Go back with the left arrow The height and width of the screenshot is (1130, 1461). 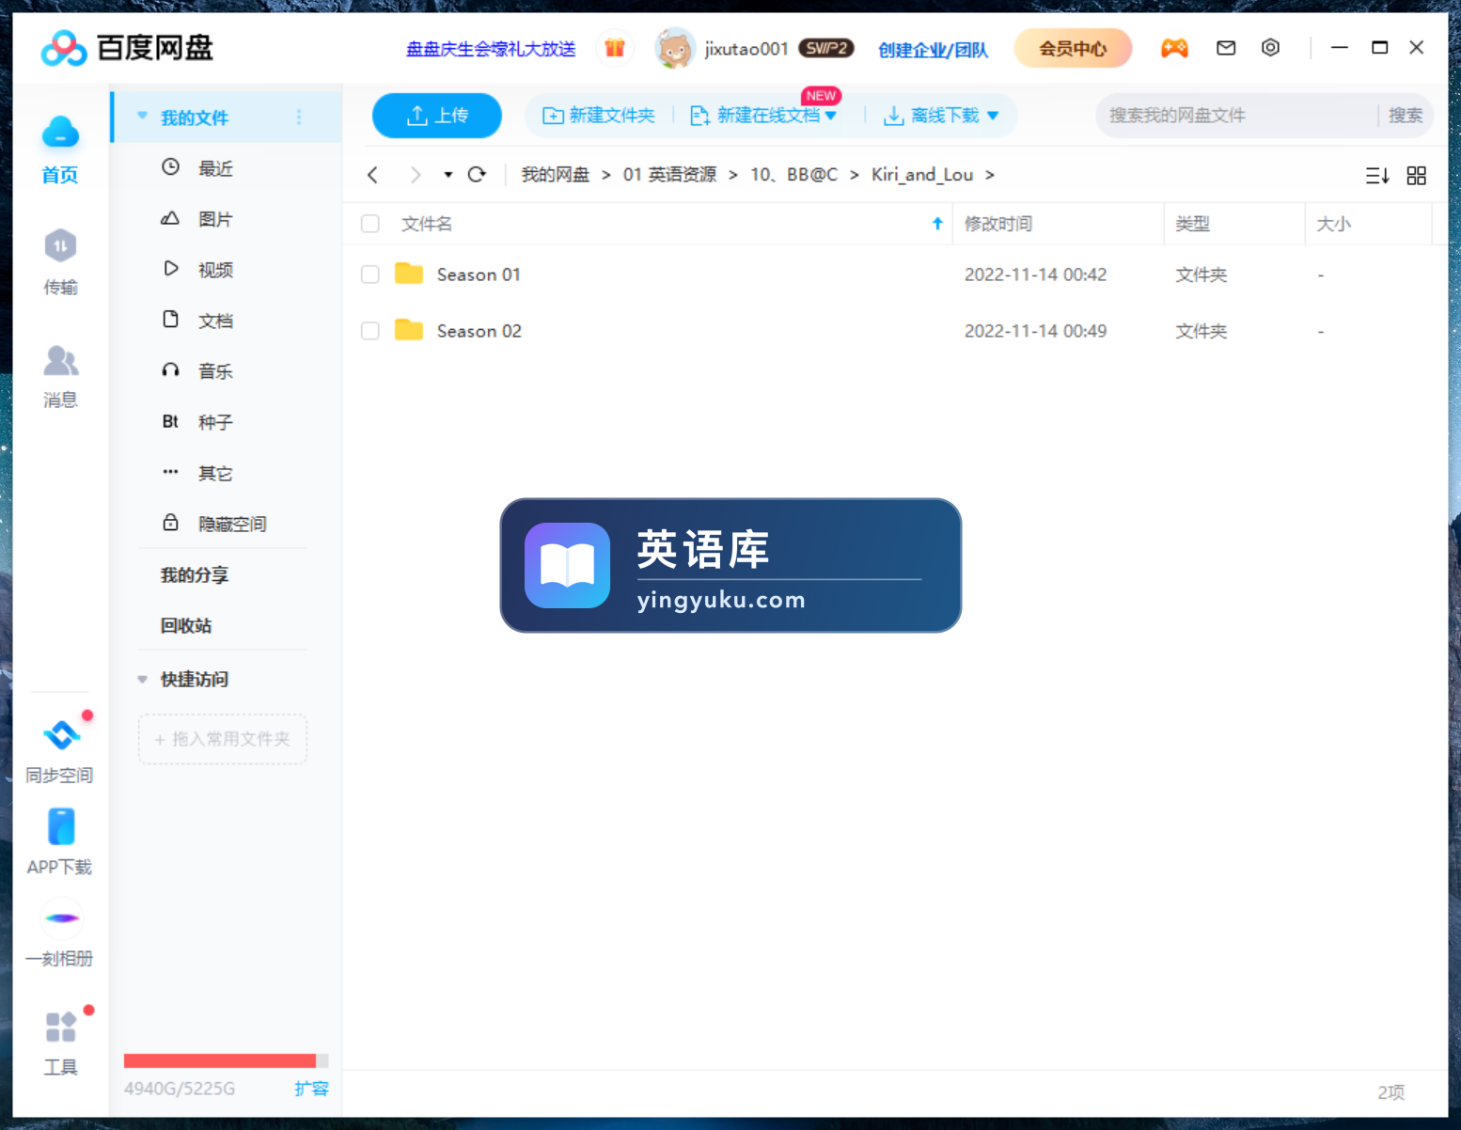(x=373, y=175)
